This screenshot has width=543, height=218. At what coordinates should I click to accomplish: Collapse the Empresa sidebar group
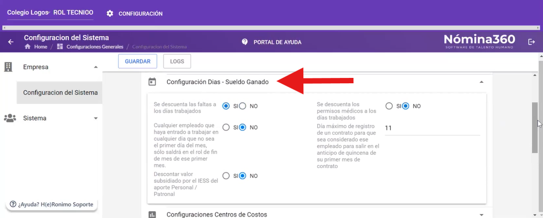point(96,67)
